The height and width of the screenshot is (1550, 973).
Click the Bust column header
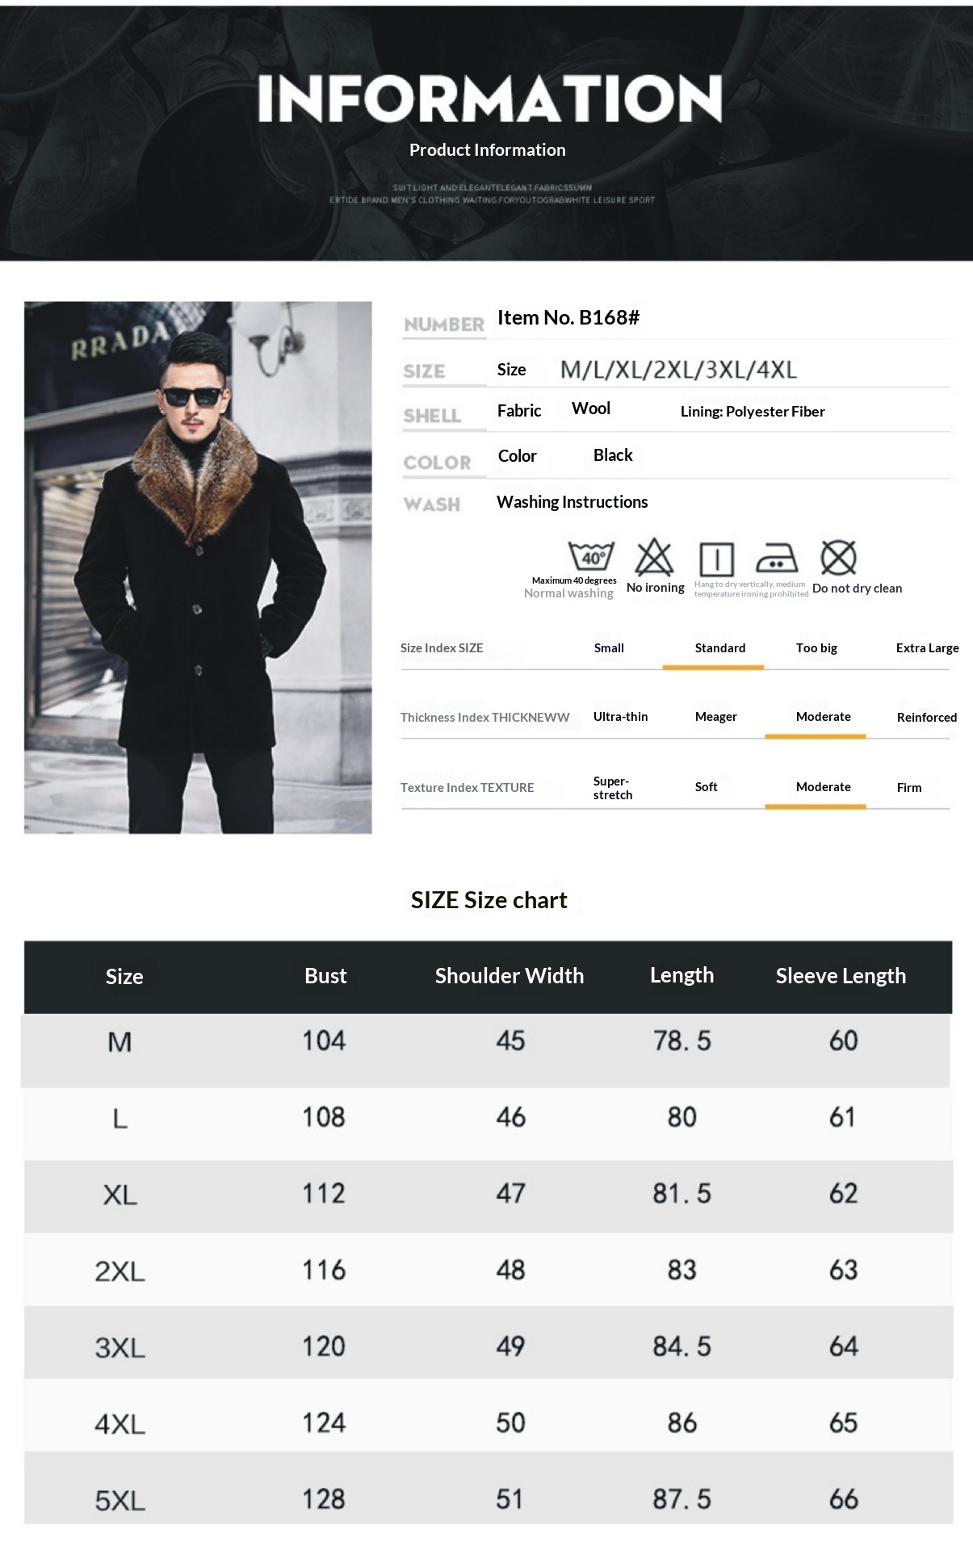[x=325, y=976]
